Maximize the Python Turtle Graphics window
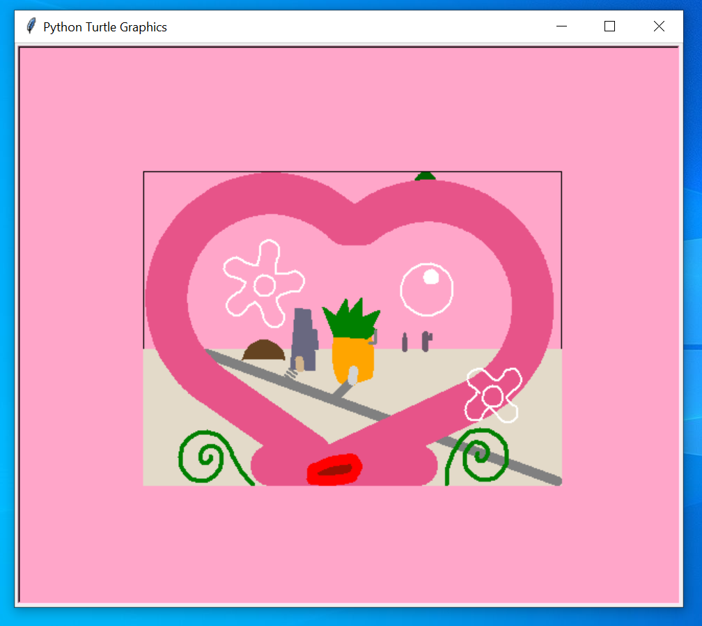This screenshot has width=702, height=626. (609, 26)
